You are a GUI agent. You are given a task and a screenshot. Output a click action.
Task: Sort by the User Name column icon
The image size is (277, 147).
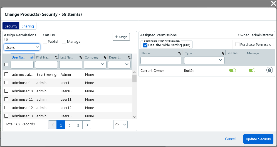pos(32,57)
